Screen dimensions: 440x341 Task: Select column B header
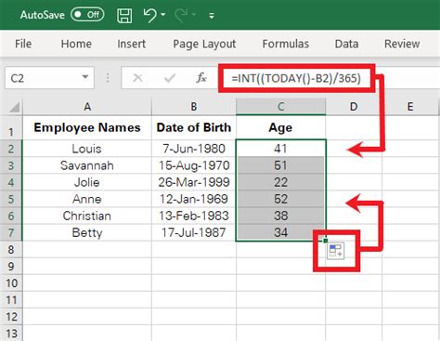(194, 107)
